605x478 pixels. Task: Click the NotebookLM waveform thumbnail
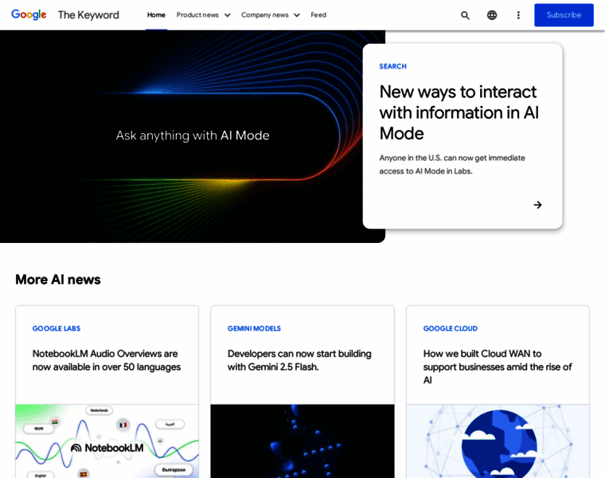click(x=107, y=441)
